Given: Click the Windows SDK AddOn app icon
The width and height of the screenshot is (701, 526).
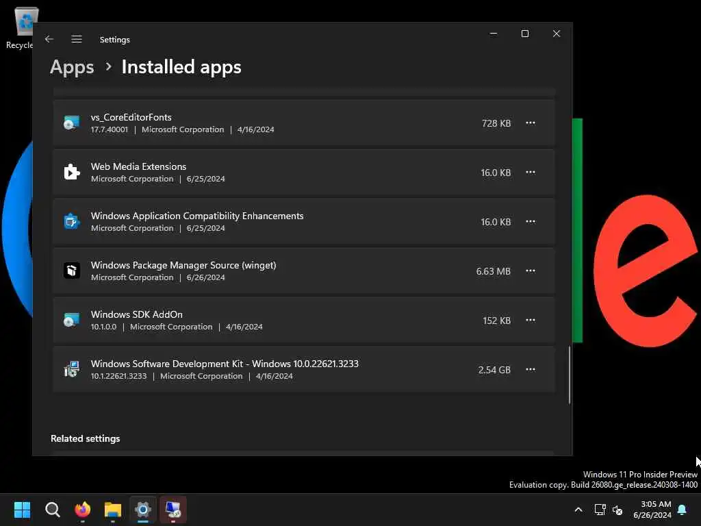Looking at the screenshot, I should 71,320.
